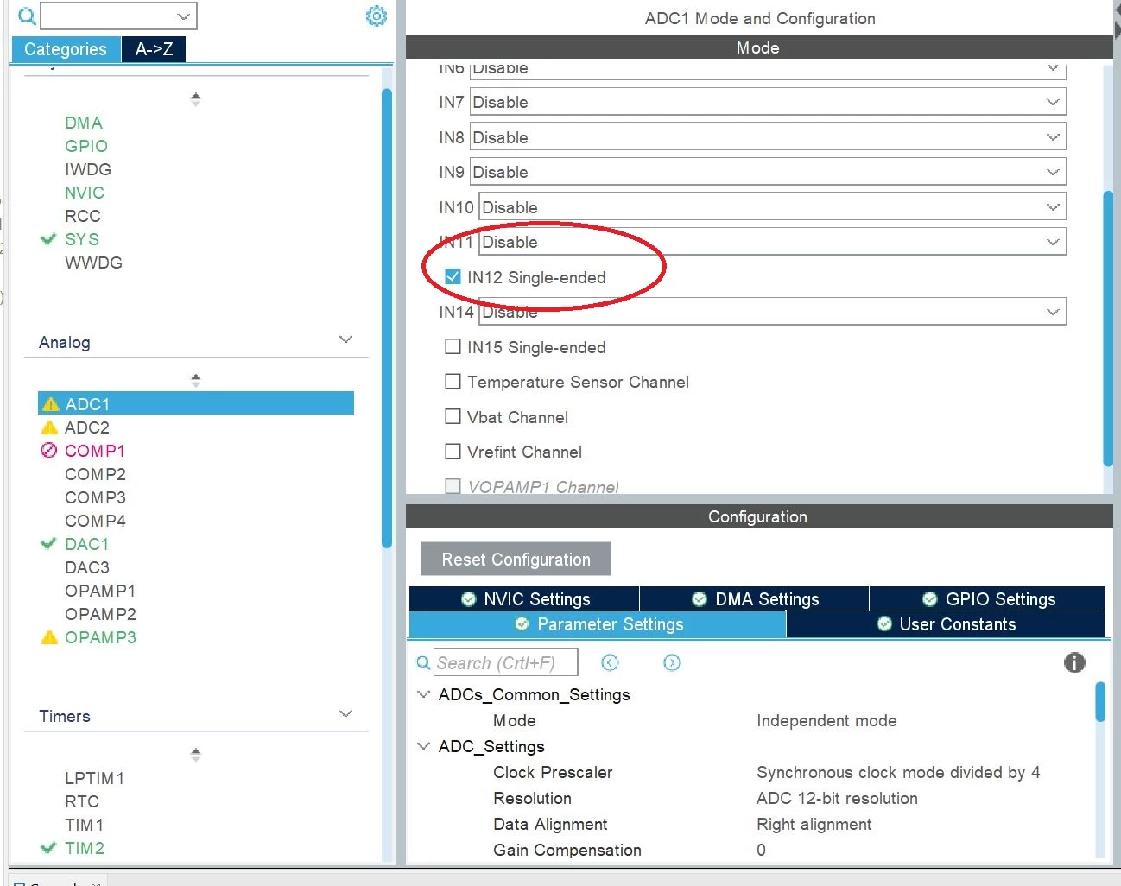
Task: Click the sort arrows above Analog list
Action: click(x=196, y=380)
